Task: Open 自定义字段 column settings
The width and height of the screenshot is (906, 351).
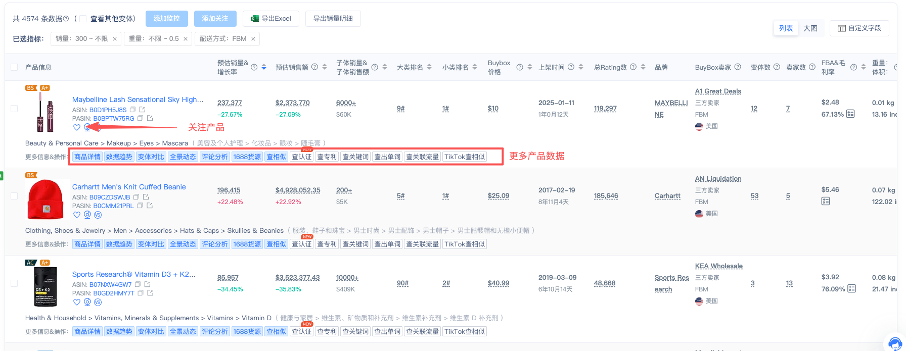Action: pos(859,28)
